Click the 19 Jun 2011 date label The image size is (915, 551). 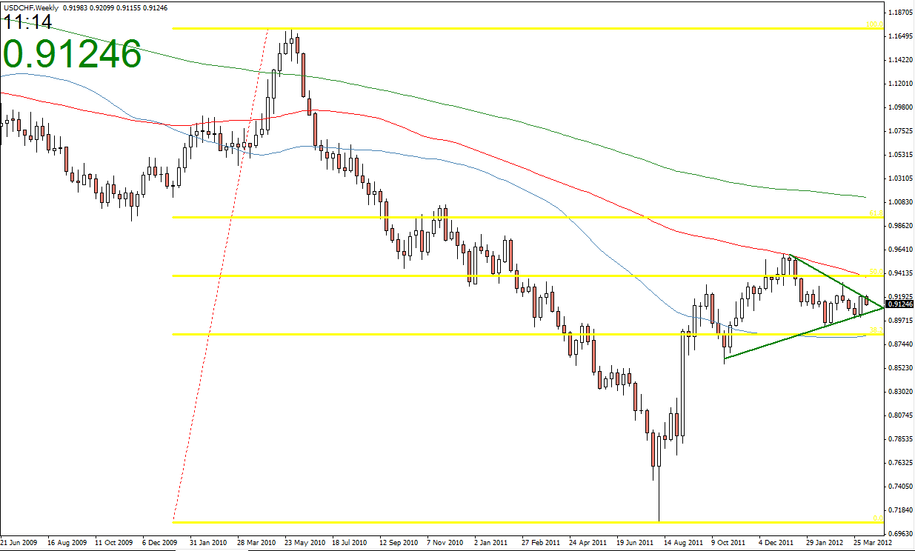[x=636, y=543]
